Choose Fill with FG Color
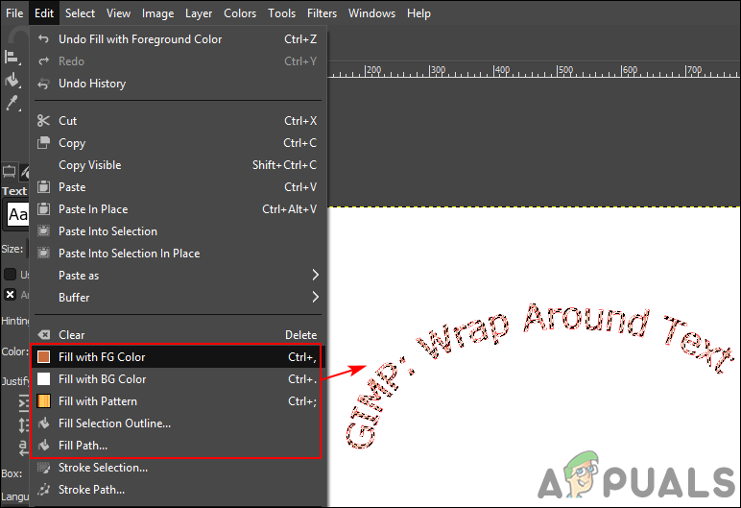 (x=178, y=356)
